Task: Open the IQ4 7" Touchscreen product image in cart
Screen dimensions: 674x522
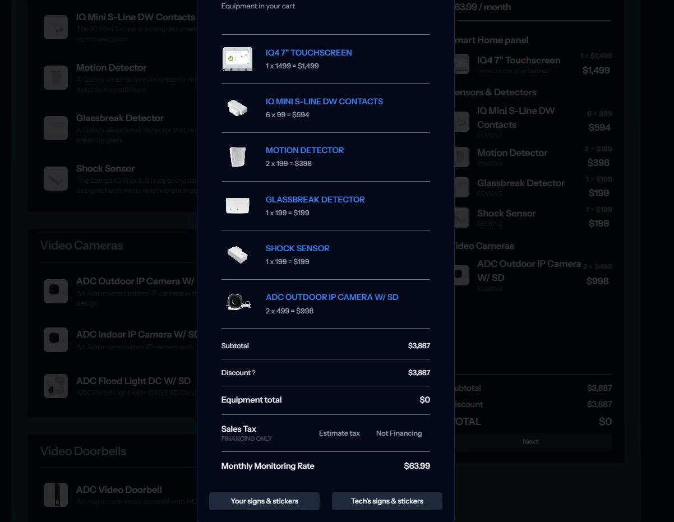Action: (238, 59)
